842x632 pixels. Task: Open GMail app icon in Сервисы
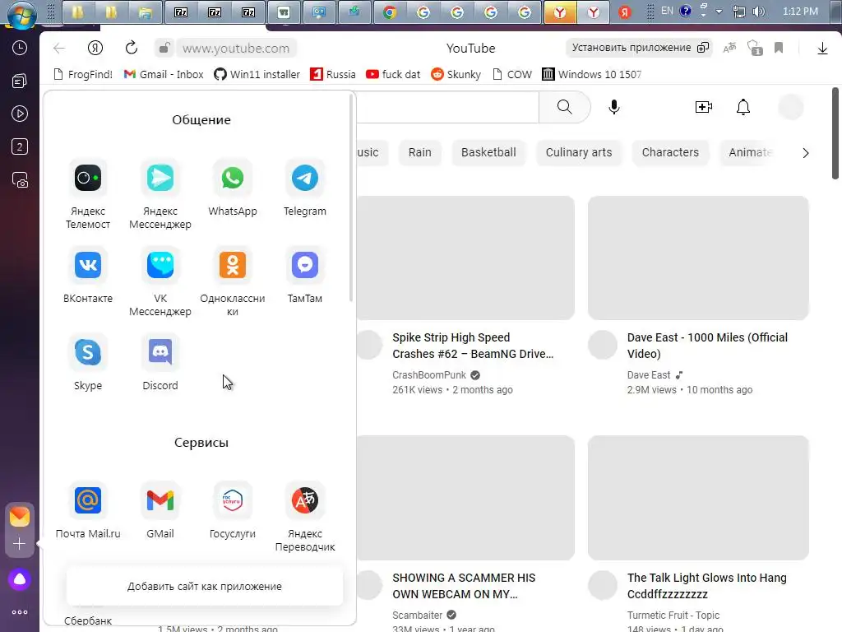pyautogui.click(x=160, y=500)
